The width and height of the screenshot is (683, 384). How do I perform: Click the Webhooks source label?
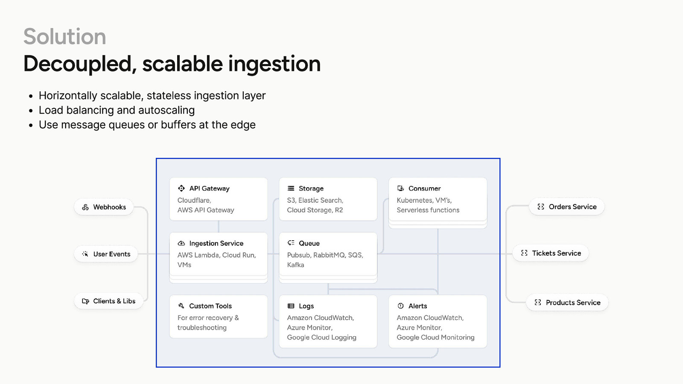pyautogui.click(x=110, y=207)
